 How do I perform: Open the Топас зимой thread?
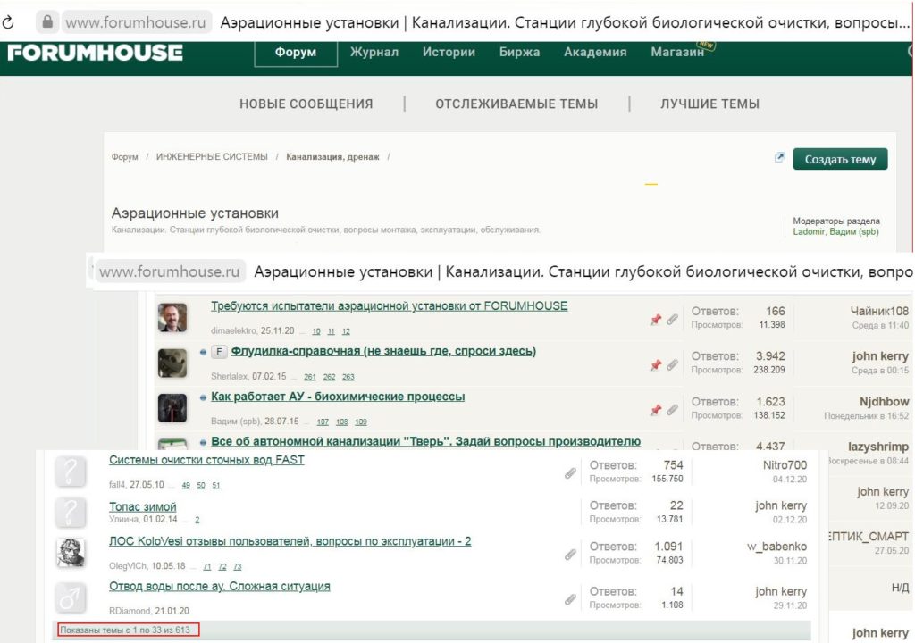tap(142, 507)
